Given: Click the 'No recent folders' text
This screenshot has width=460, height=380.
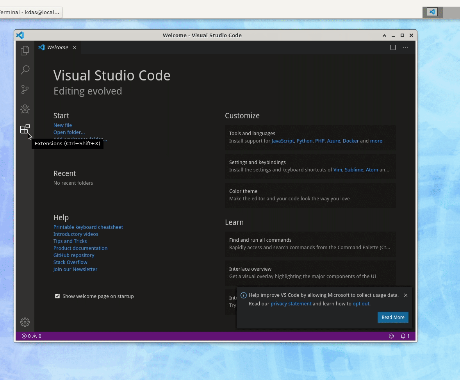Looking at the screenshot, I should pos(73,183).
